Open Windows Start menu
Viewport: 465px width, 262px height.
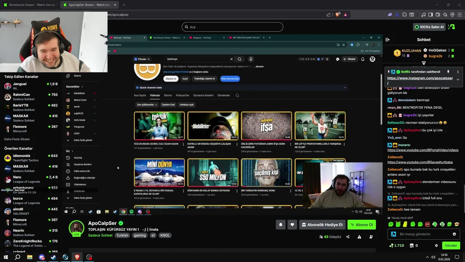tap(5, 257)
